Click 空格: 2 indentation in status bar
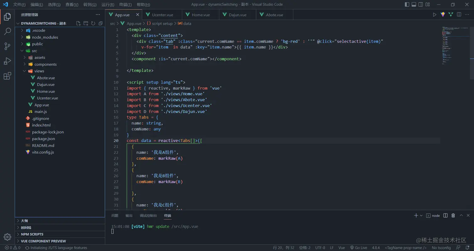The width and height of the screenshot is (474, 251). pyautogui.click(x=305, y=248)
